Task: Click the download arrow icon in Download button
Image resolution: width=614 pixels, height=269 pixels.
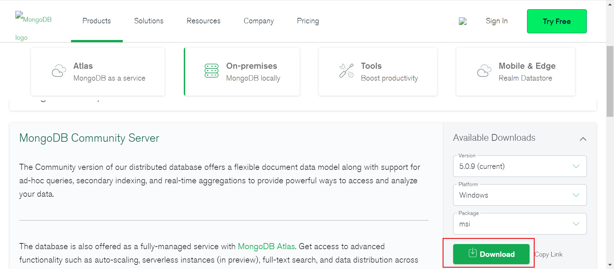Action: point(473,253)
